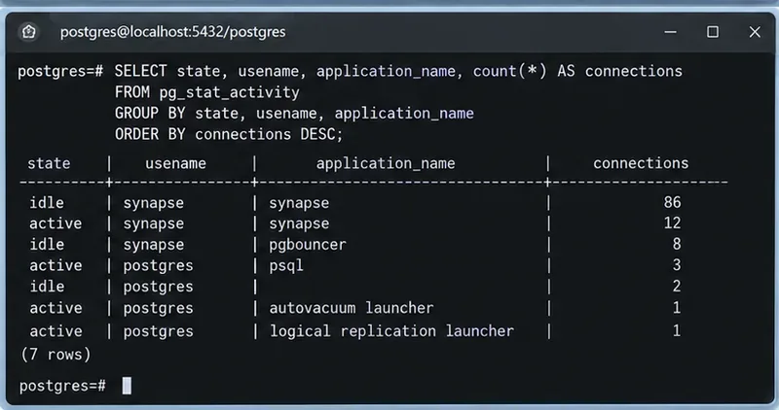
Task: Click pgbouncer in the application_name column
Action: pyautogui.click(x=308, y=245)
